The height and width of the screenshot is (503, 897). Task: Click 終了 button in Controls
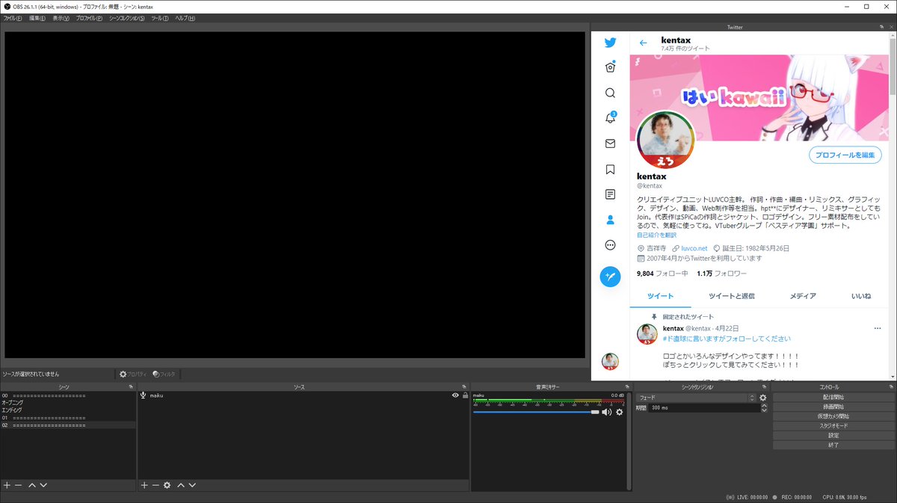tap(833, 445)
